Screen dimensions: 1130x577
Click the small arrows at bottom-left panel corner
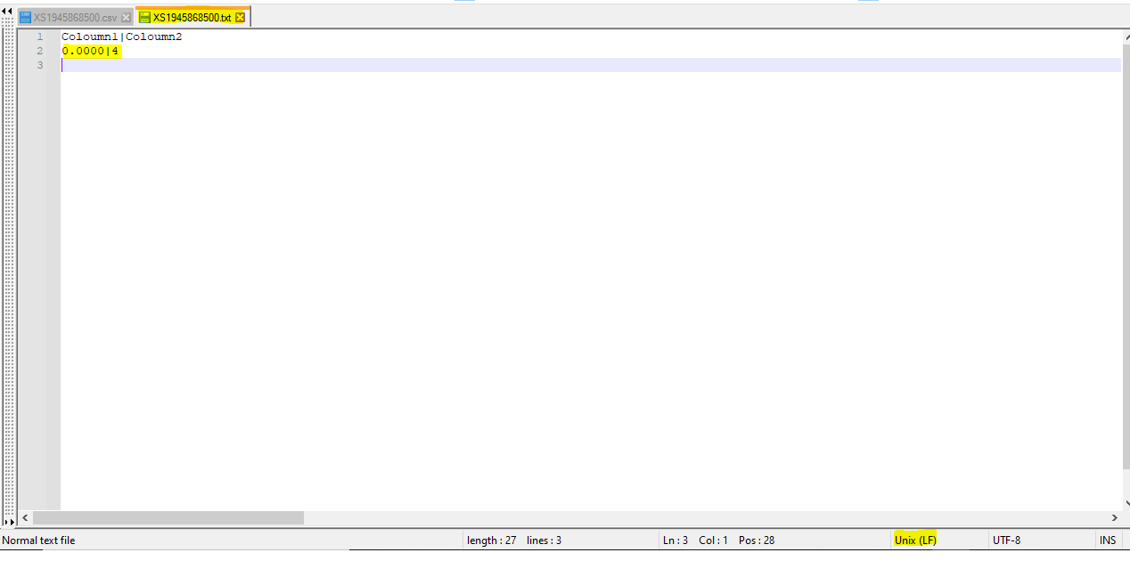tap(8, 522)
